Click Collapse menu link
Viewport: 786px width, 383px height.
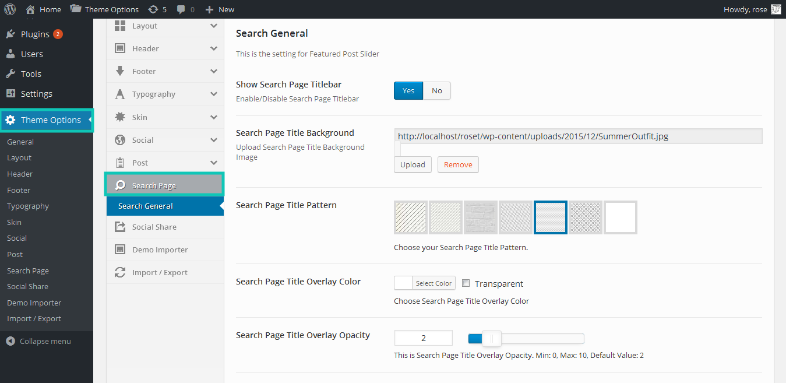point(45,341)
